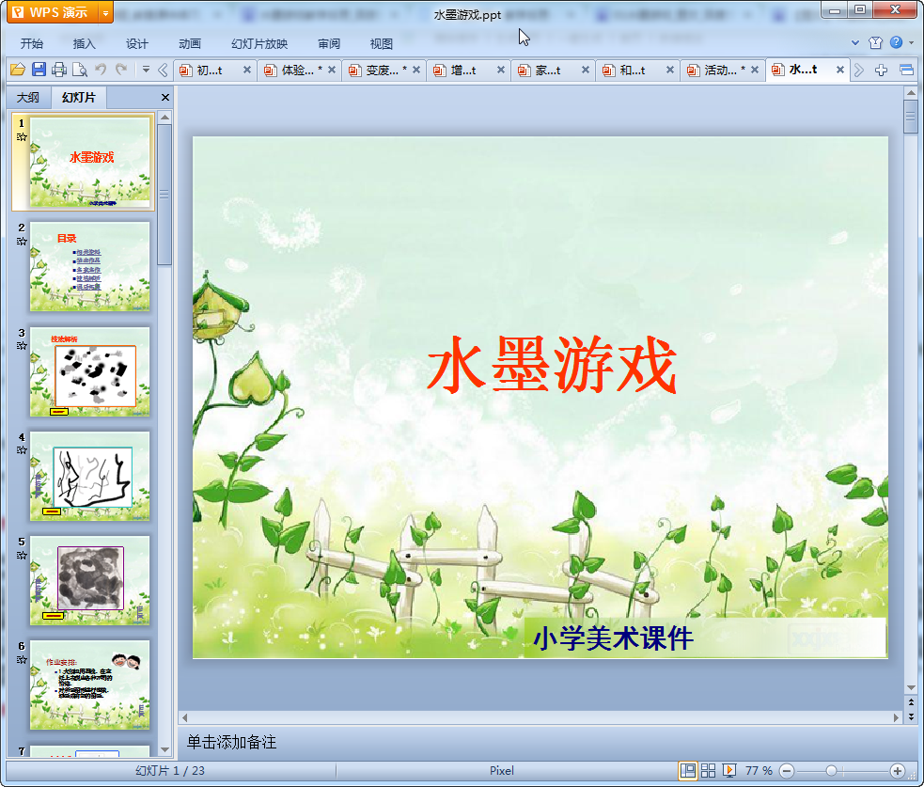Open the 幻灯片放映 ribbon tab
The width and height of the screenshot is (924, 787).
pos(259,43)
